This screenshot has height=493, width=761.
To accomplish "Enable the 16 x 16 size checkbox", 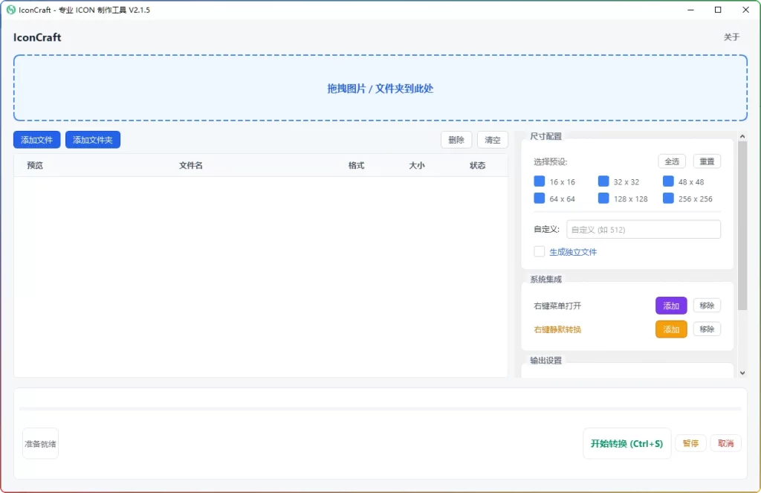I will [x=540, y=181].
